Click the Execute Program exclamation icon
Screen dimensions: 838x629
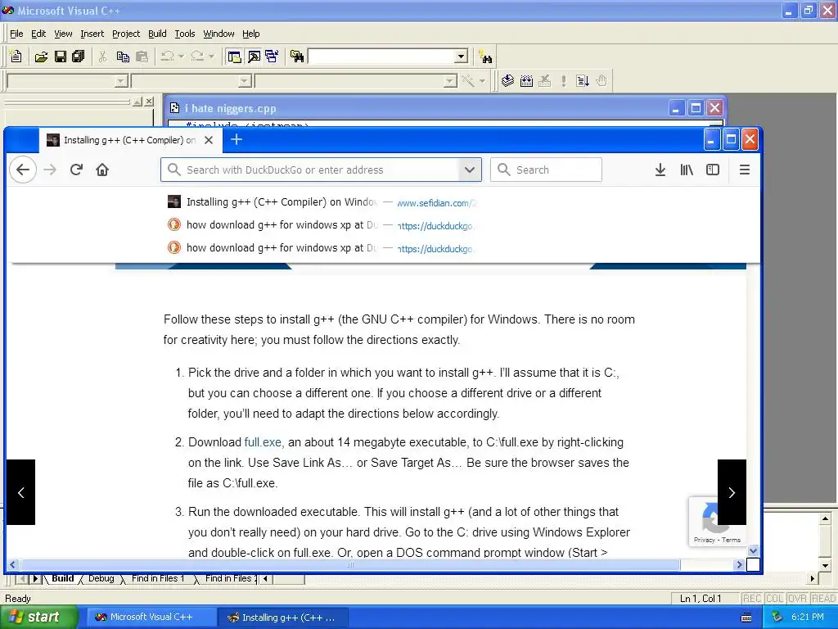point(563,81)
